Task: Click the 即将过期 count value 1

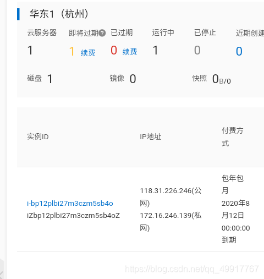Action: pos(72,51)
